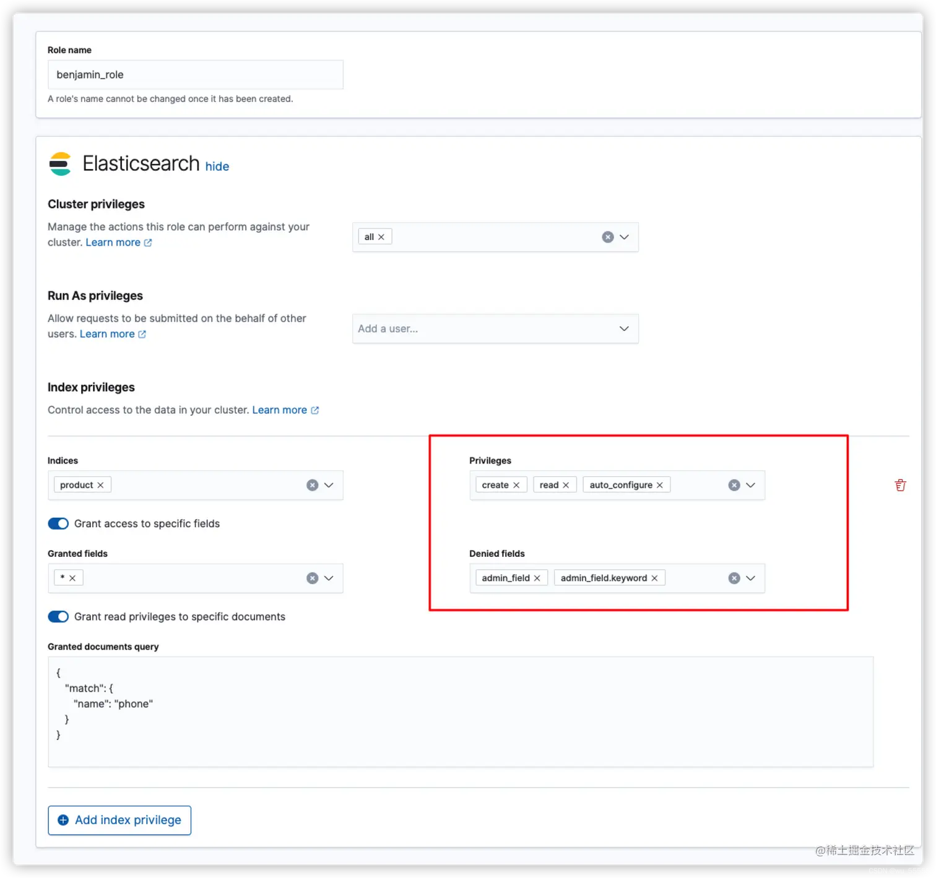Click the Elasticsearch logo icon
This screenshot has height=878, width=936.
click(x=60, y=164)
